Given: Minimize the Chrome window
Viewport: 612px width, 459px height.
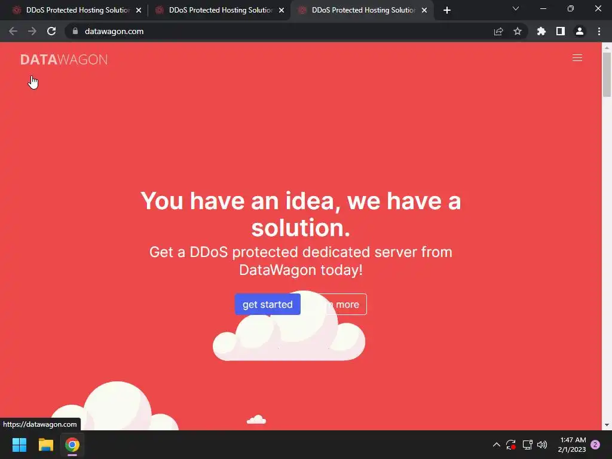Looking at the screenshot, I should [x=543, y=8].
